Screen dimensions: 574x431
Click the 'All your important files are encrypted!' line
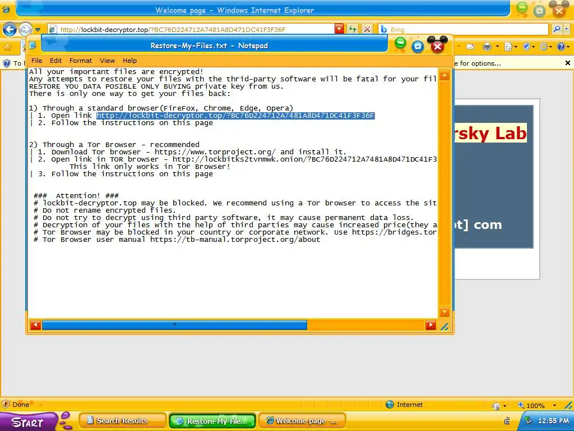coord(116,72)
